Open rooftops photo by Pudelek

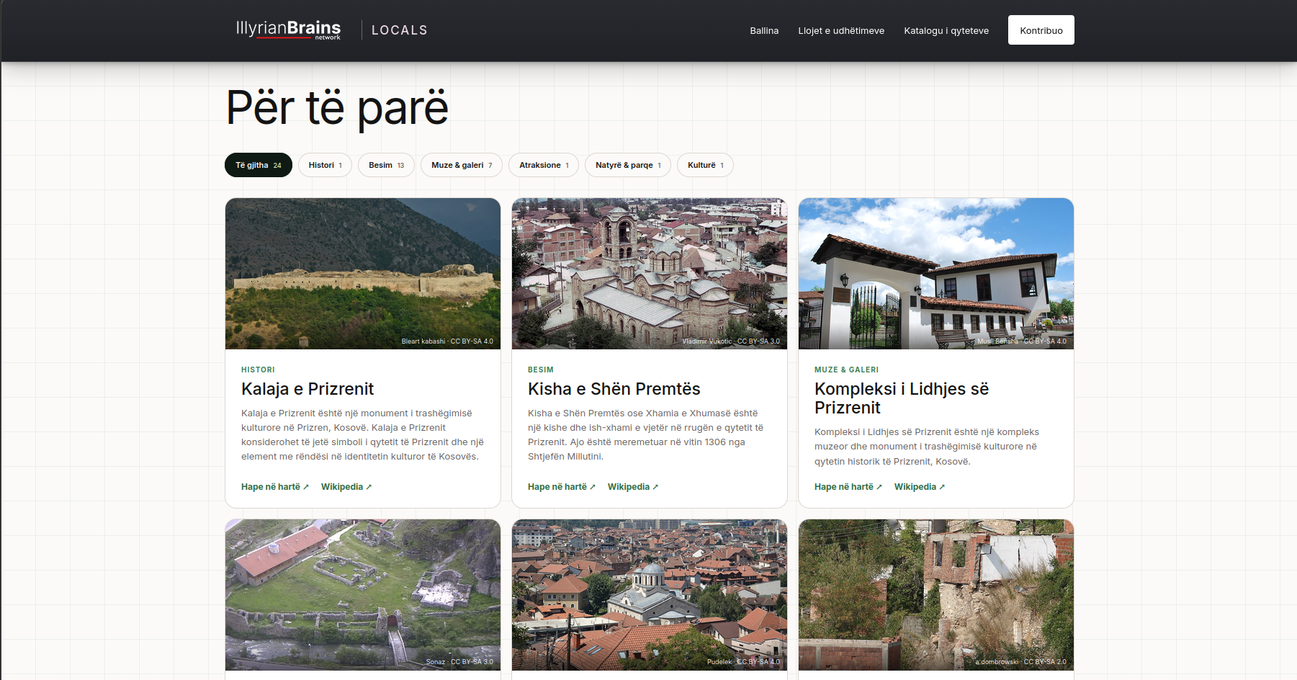click(x=650, y=595)
